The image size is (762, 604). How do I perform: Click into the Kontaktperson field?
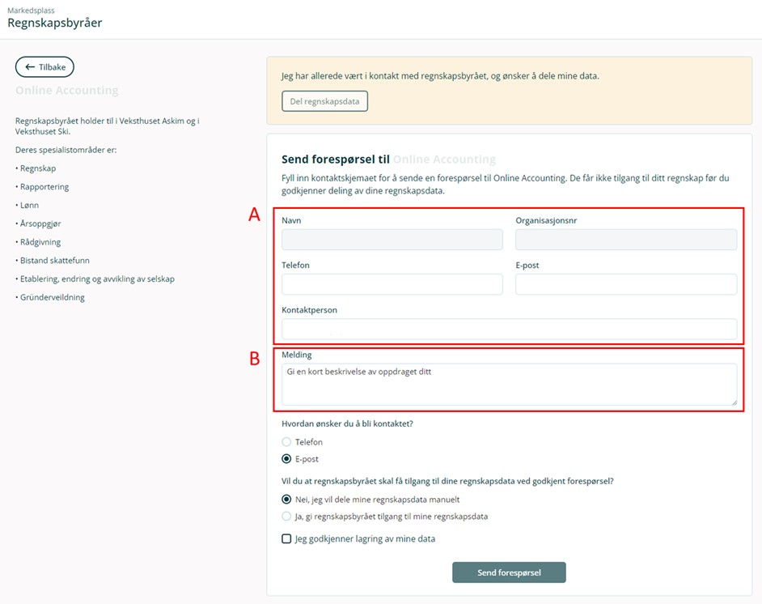pos(509,329)
